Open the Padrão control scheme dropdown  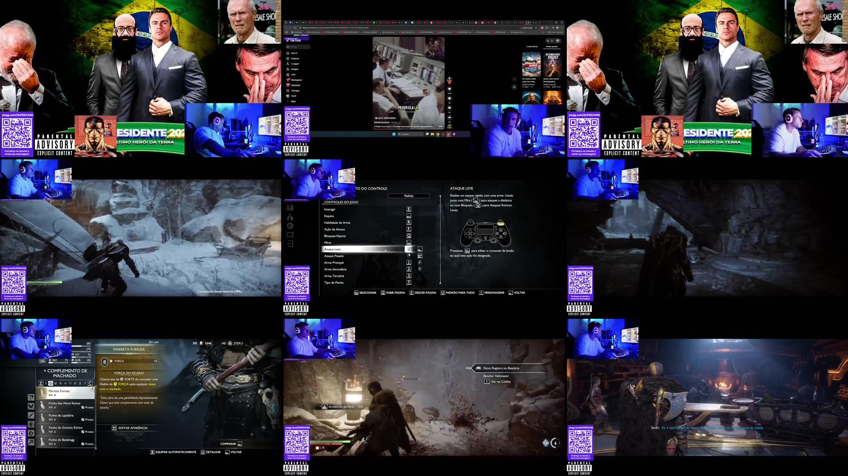410,195
